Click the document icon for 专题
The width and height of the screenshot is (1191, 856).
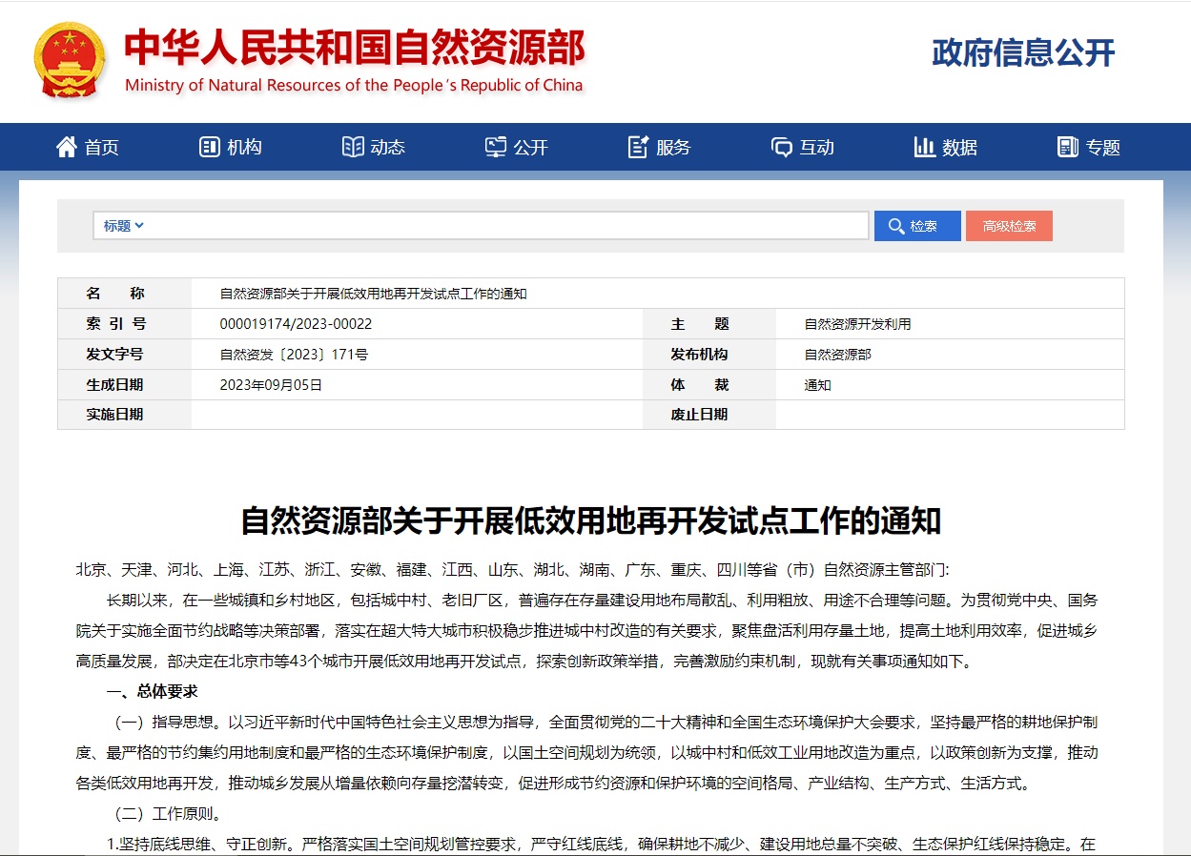click(1067, 147)
